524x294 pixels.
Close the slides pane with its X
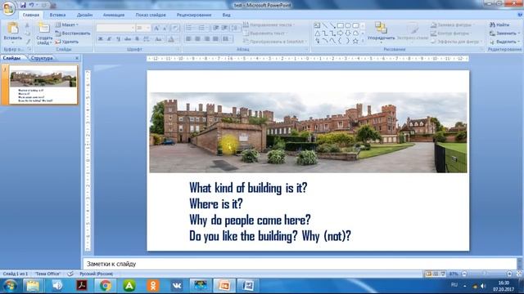point(77,58)
